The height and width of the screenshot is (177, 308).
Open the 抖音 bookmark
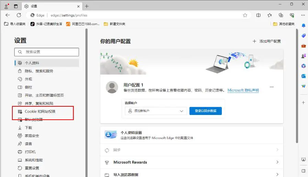tap(46, 24)
